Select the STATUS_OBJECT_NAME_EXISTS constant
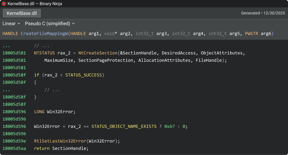Image resolution: width=288 pixels, height=155 pixels. coord(124,126)
